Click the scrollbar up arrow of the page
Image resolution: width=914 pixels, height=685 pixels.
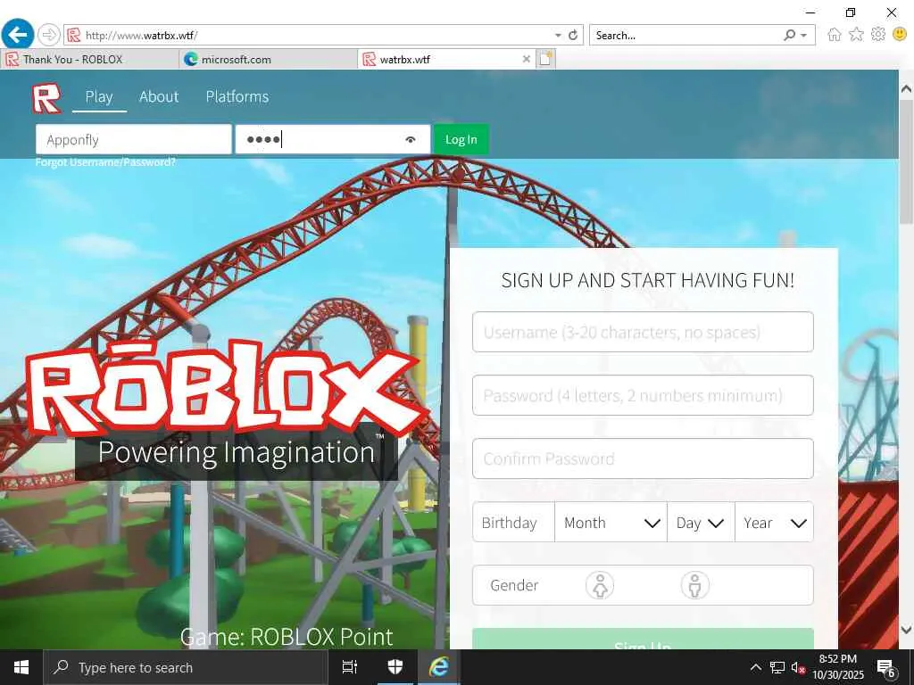tap(906, 89)
